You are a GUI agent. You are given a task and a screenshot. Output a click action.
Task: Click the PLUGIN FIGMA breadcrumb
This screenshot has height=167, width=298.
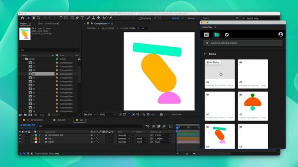coord(128,28)
